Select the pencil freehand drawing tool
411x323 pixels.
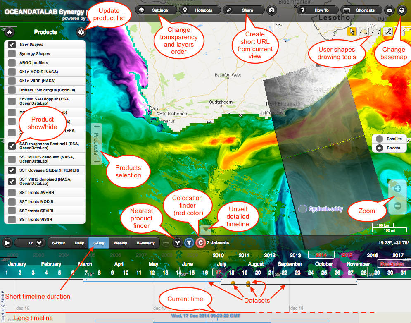pos(388,31)
